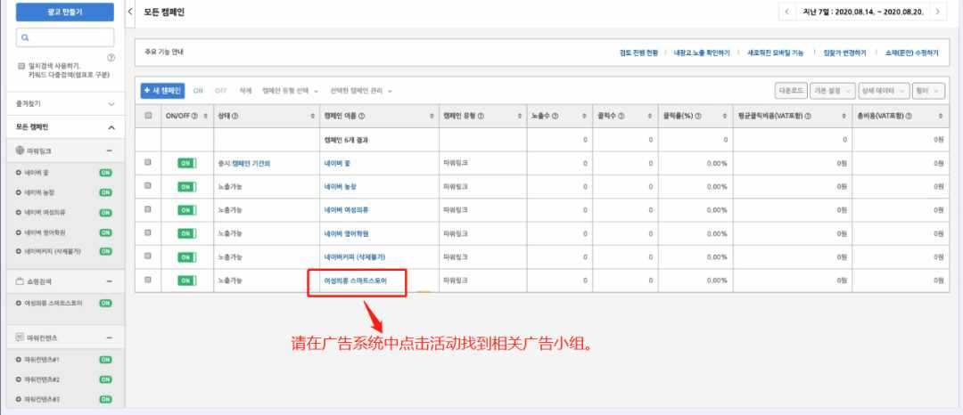The width and height of the screenshot is (963, 415).
Task: Open the 새로워진 모바일 기능 link
Action: (x=775, y=53)
